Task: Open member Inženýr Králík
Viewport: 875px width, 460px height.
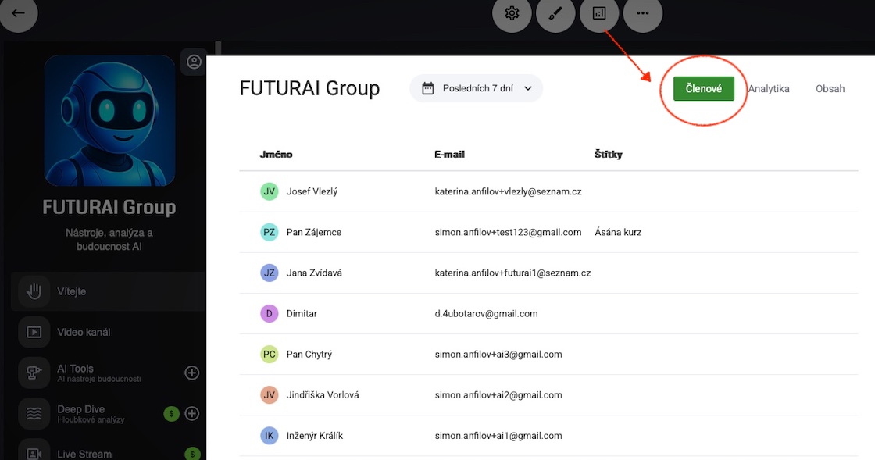Action: point(315,436)
